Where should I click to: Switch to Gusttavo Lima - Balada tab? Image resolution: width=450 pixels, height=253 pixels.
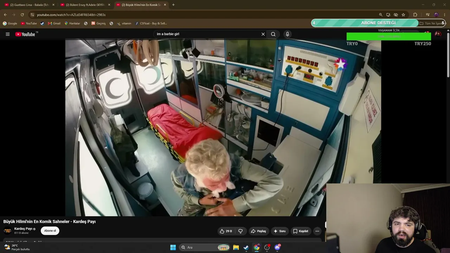(x=30, y=5)
